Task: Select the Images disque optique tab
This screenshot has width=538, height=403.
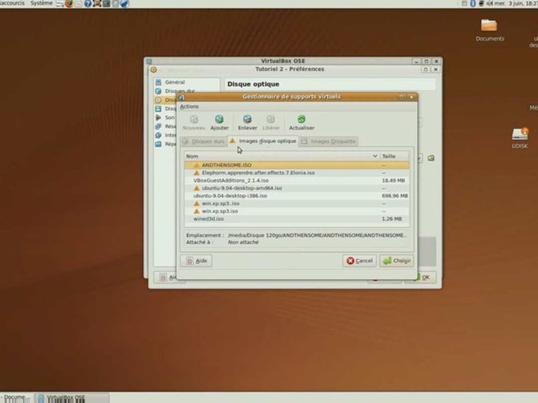Action: (263, 141)
